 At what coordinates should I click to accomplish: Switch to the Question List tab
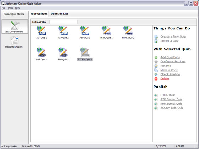click(59, 14)
